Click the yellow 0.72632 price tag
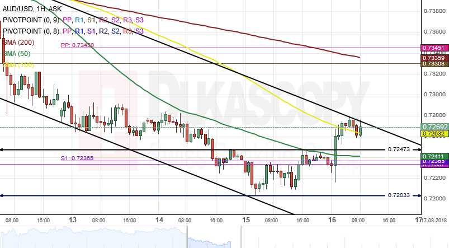This screenshot has height=248, width=449. click(x=434, y=133)
